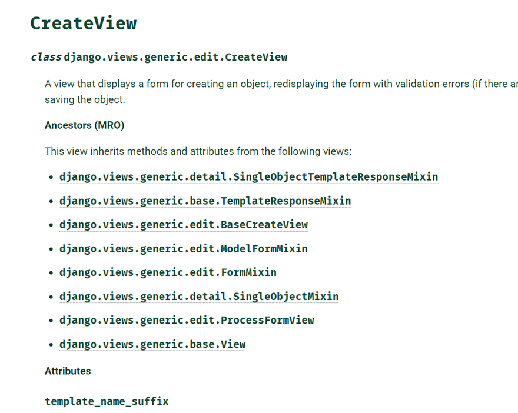Click the italic 'class' keyword
This screenshot has height=413, width=518.
pos(46,57)
